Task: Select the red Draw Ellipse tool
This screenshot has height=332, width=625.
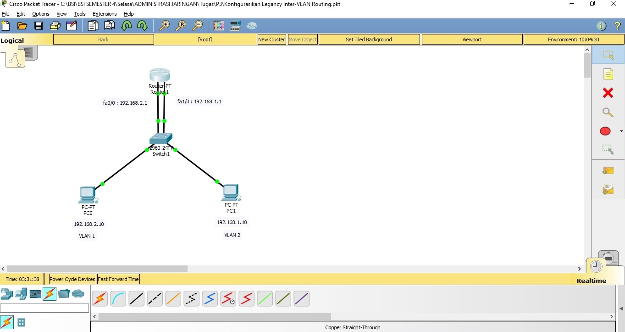Action: (605, 131)
